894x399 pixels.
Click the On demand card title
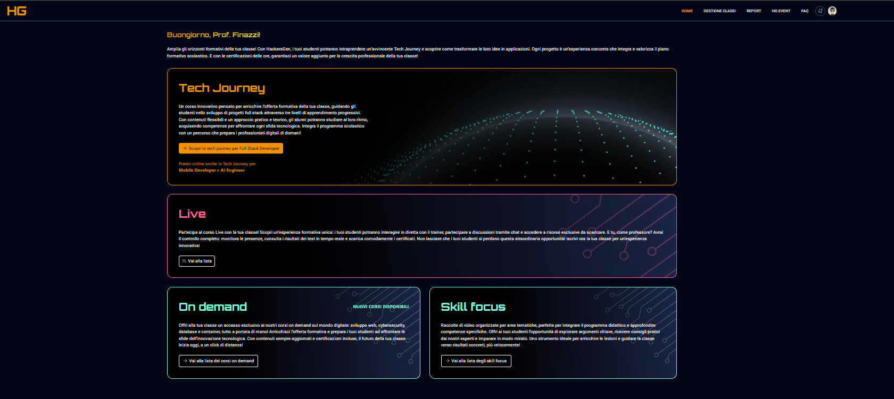click(x=213, y=307)
